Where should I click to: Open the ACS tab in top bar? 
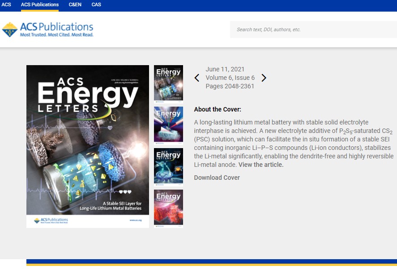coord(6,4)
